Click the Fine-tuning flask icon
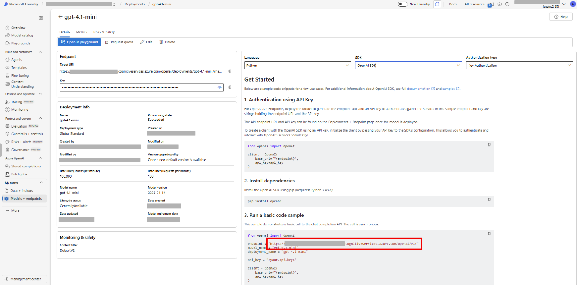This screenshot has height=285, width=577. point(7,76)
